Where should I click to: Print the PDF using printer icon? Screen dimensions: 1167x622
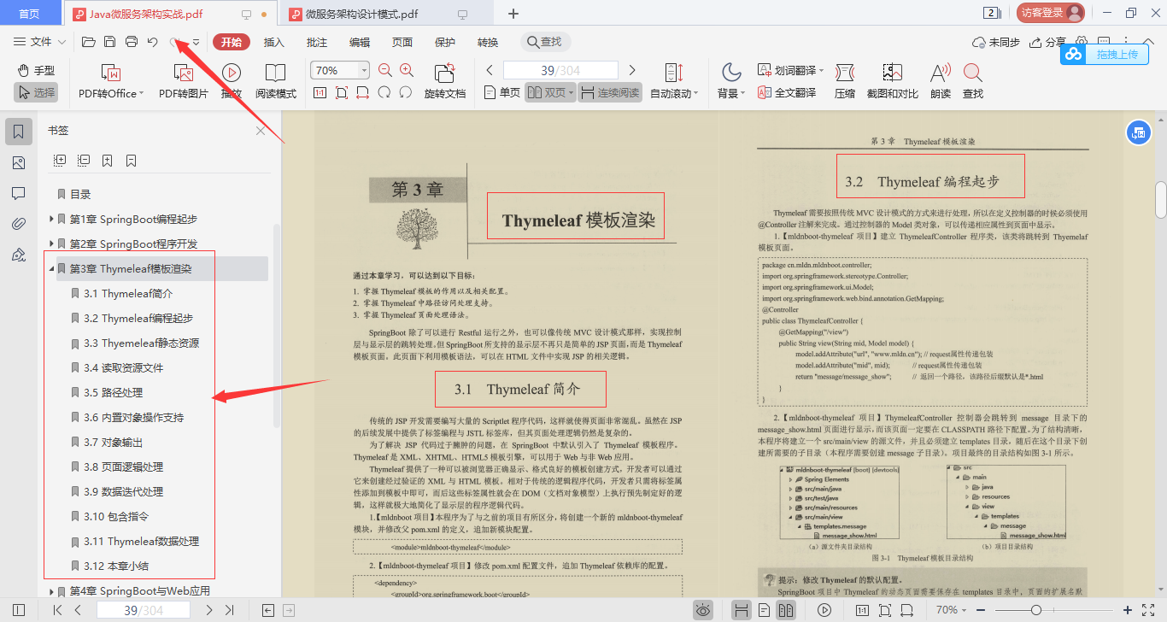click(x=132, y=42)
